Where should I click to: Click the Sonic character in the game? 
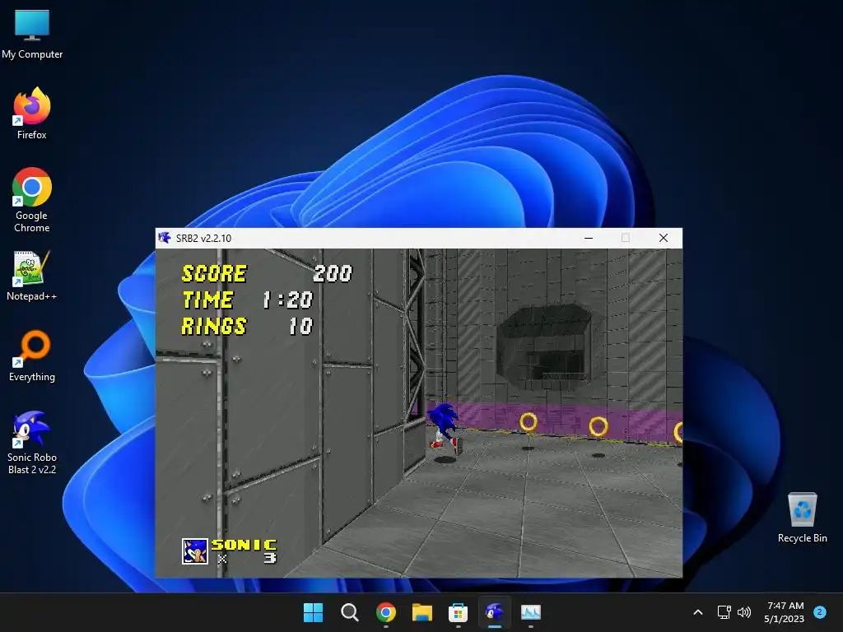pos(445,429)
